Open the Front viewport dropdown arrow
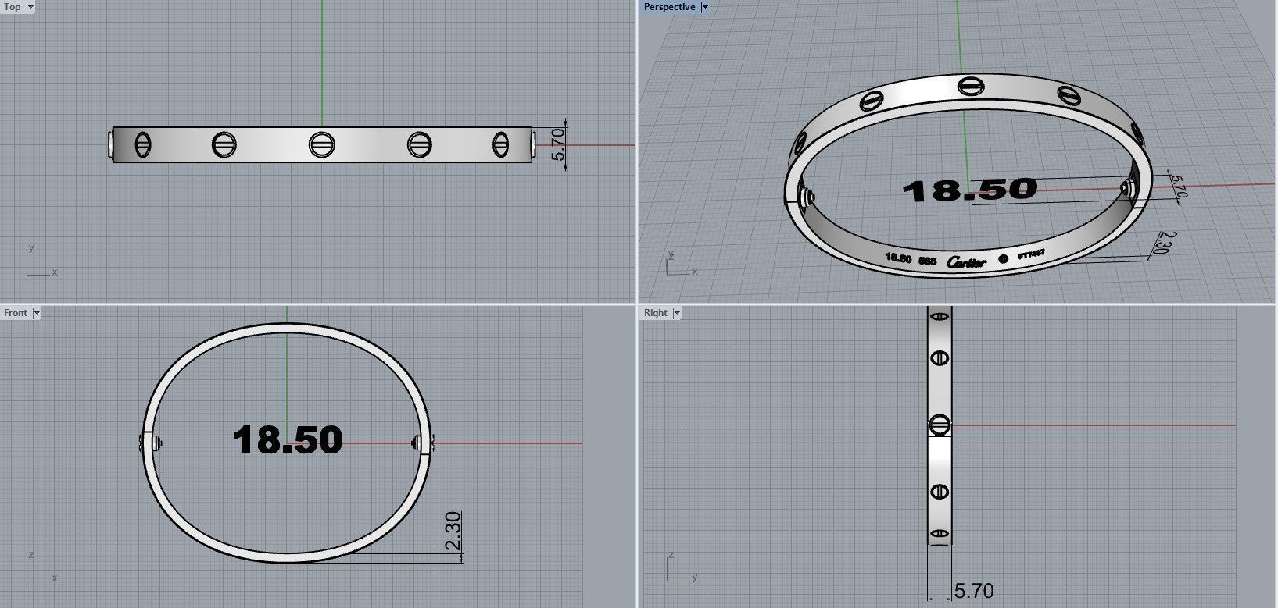This screenshot has width=1278, height=608. [x=37, y=313]
